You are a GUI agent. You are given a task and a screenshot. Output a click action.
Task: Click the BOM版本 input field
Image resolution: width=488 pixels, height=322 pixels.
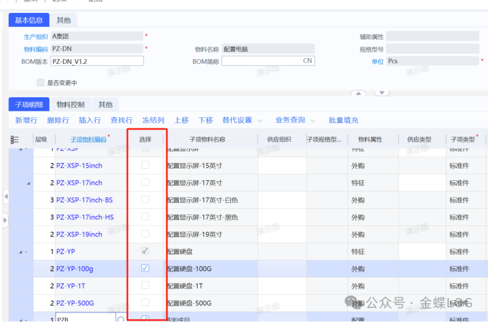coord(97,61)
